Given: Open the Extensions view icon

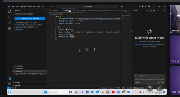Looking at the screenshot, I should [x=9, y=28].
